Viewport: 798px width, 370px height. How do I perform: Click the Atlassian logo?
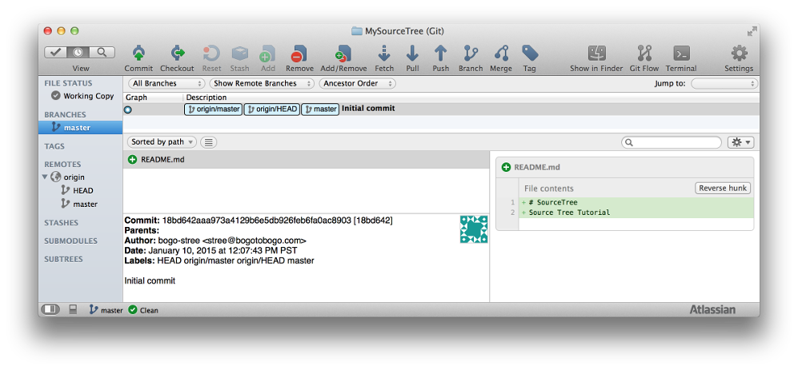pos(712,309)
